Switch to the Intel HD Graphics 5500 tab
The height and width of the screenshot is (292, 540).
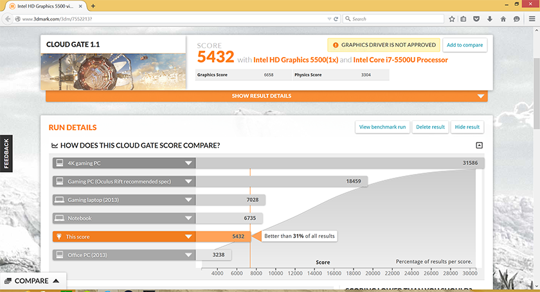pos(46,6)
